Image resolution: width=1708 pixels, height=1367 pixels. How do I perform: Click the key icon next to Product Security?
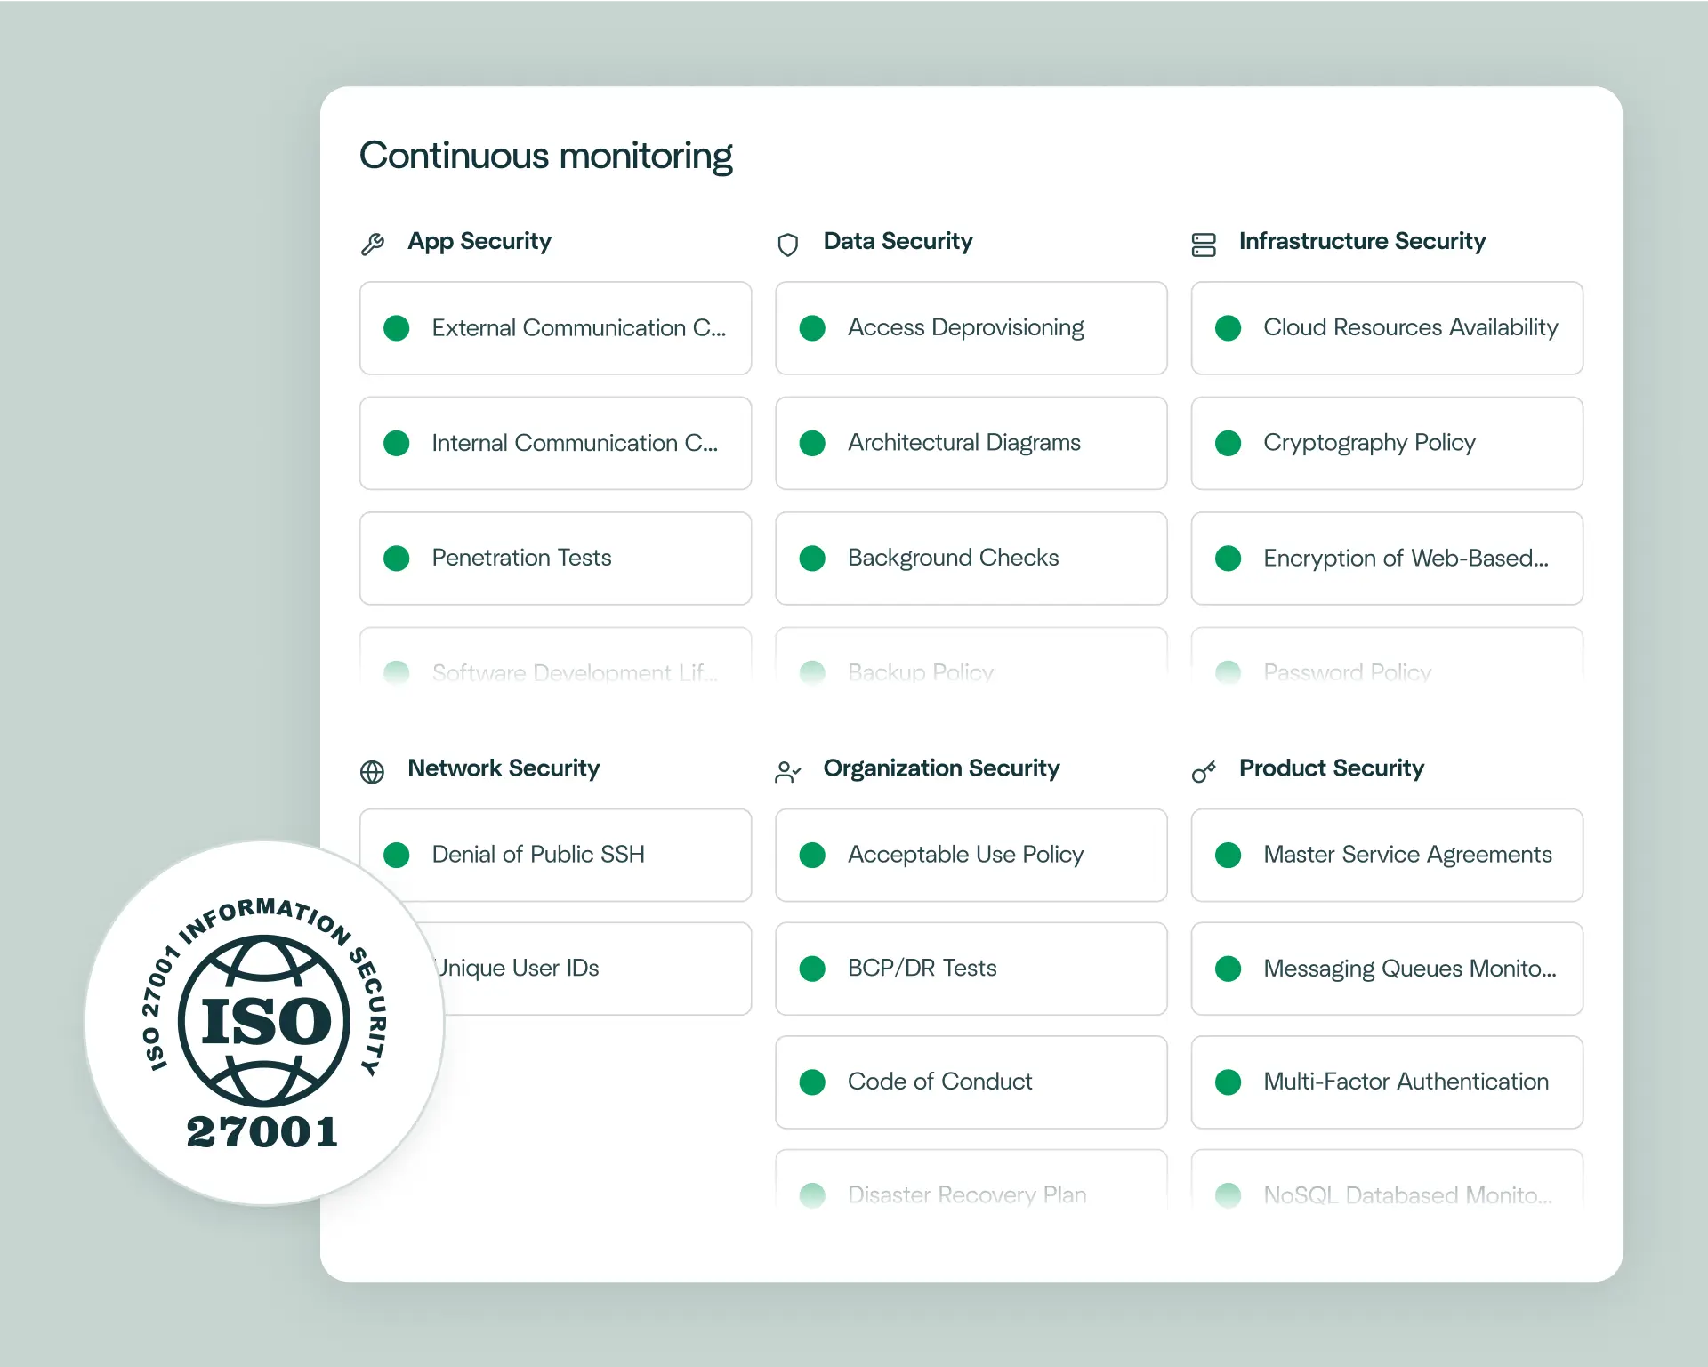tap(1204, 770)
